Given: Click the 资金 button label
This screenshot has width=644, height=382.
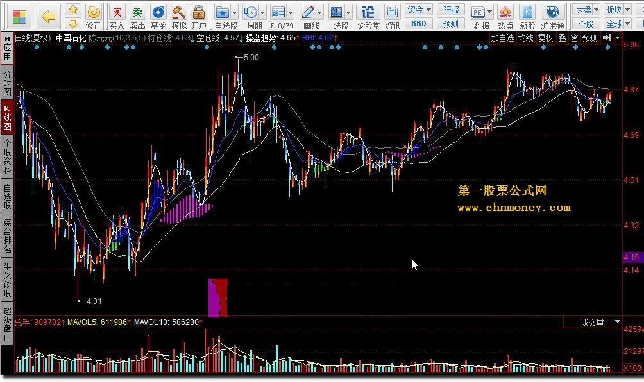Looking at the screenshot, I should pyautogui.click(x=415, y=10).
